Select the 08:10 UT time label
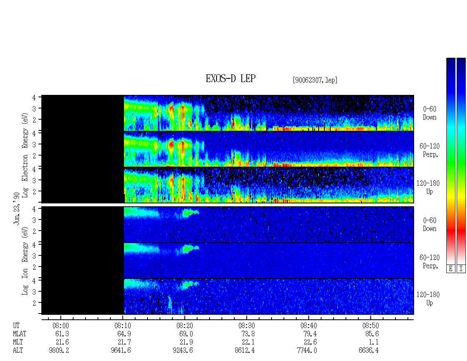467x361 pixels. pos(123,326)
